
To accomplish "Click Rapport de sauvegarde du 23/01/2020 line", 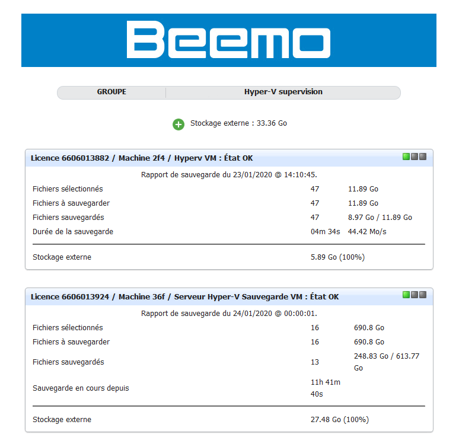I will [x=229, y=175].
